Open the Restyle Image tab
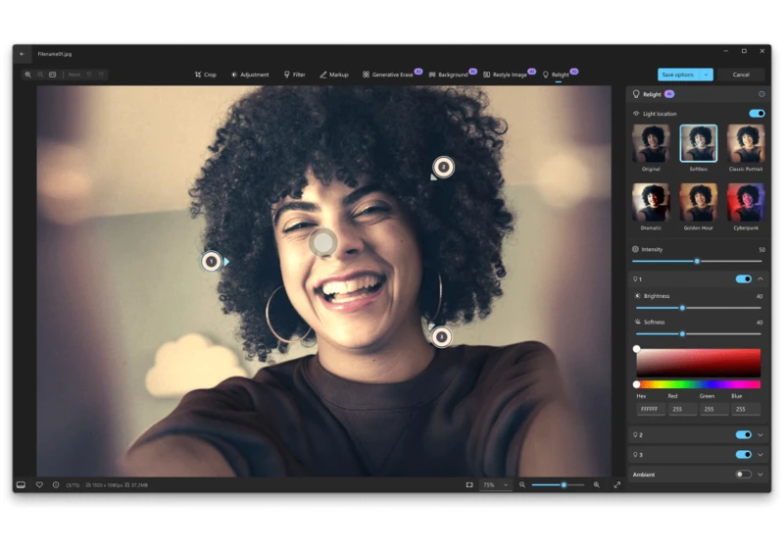 509,75
